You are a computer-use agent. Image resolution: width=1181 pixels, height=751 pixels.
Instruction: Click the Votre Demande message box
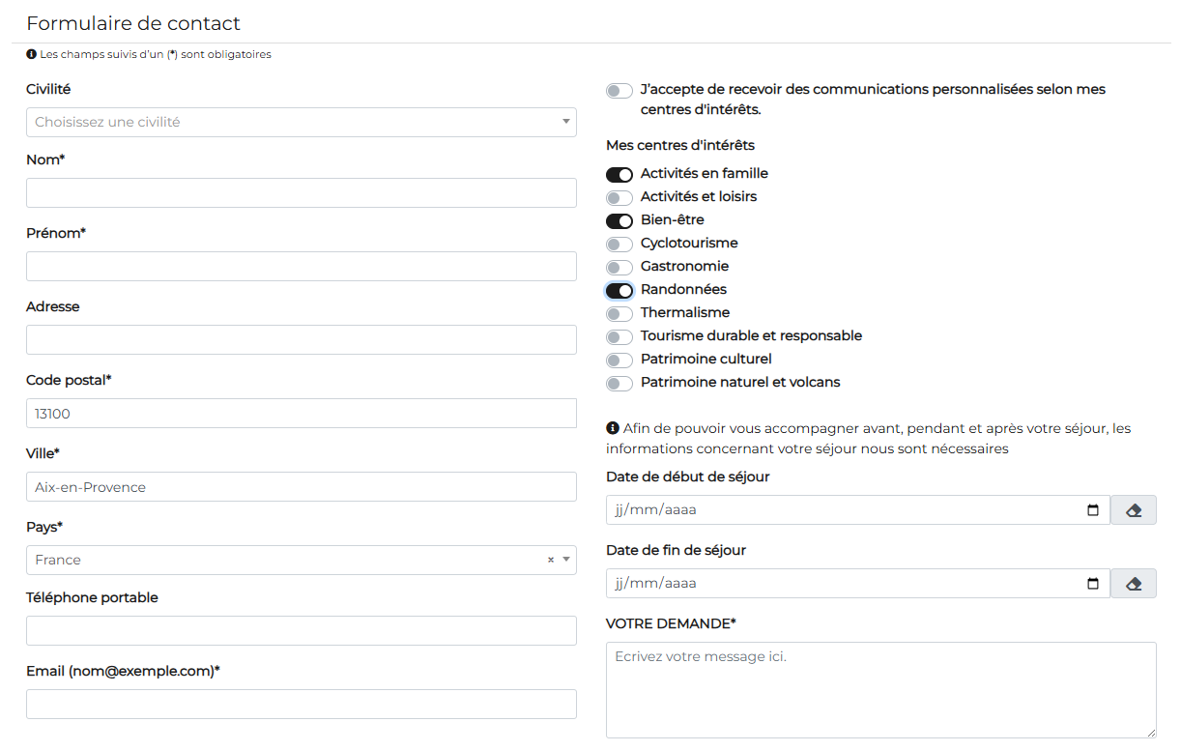coord(880,690)
